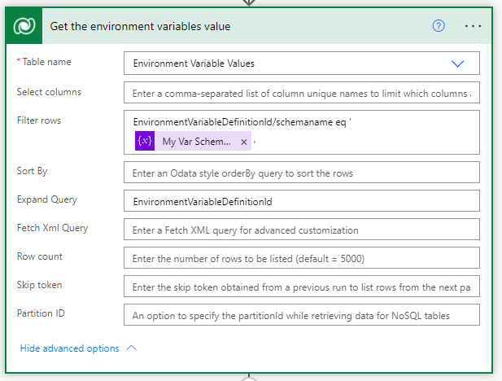Click the Fetch Xml Query label
Screen dimensions: 502x381
52,228
